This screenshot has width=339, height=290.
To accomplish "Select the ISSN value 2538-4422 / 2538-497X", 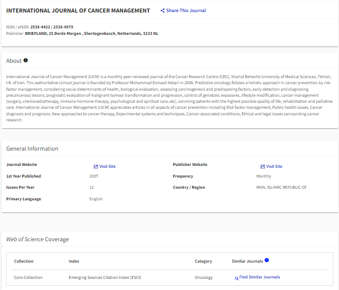I will coord(52,27).
